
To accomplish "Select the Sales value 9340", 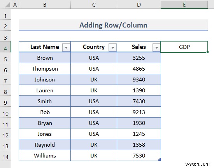I will [139, 80].
